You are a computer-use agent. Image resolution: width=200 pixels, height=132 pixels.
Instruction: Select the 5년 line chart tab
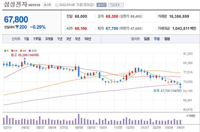[x=78, y=39]
